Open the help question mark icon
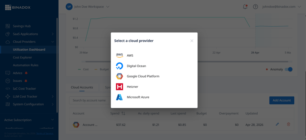This screenshot has height=140, width=306. 255,7
